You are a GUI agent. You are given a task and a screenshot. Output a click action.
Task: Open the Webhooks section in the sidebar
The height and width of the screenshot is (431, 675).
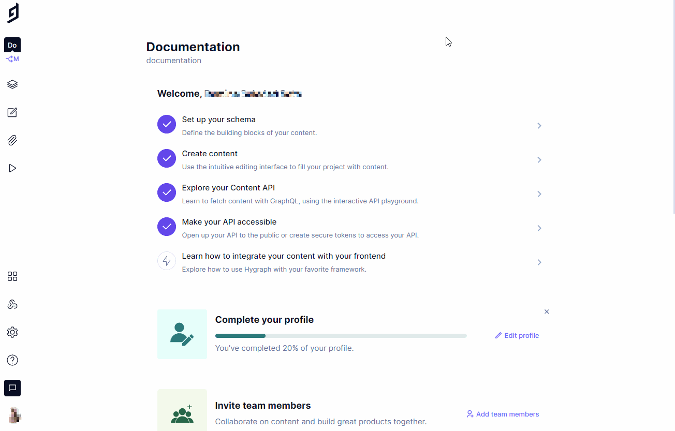[x=12, y=304]
